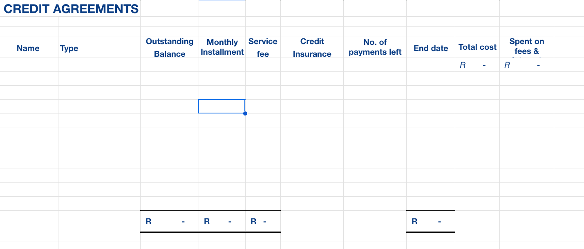This screenshot has height=249, width=584.
Task: Select the No. of payments left header
Action: (375, 47)
